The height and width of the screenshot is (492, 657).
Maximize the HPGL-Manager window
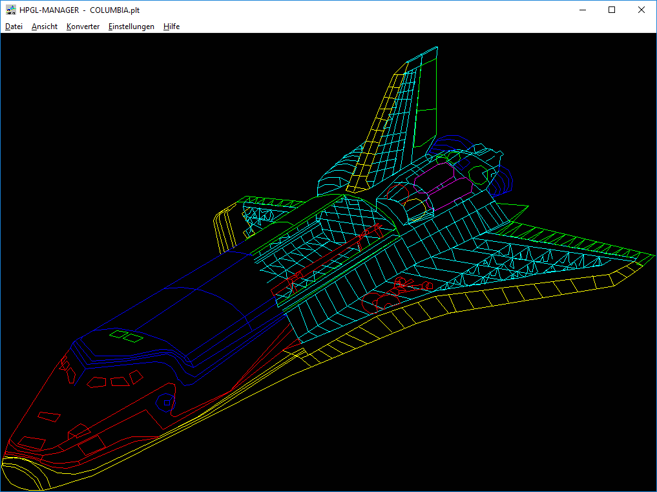point(612,10)
